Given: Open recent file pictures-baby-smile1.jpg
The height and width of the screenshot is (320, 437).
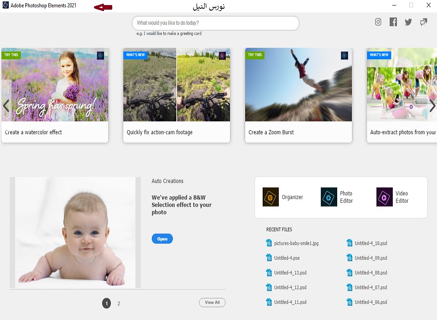Looking at the screenshot, I should (x=296, y=243).
